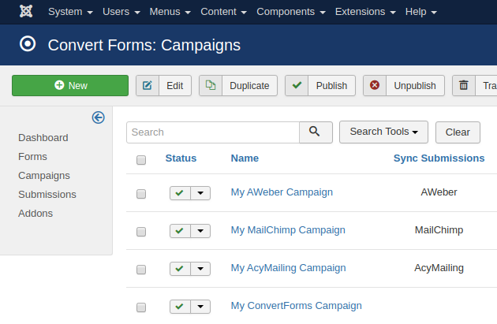Collapse sidebar with the left arrow icon
This screenshot has height=324, width=497.
tap(99, 117)
